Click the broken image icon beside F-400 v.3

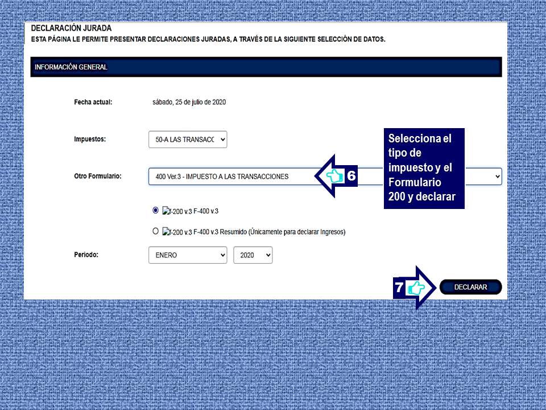(x=166, y=211)
